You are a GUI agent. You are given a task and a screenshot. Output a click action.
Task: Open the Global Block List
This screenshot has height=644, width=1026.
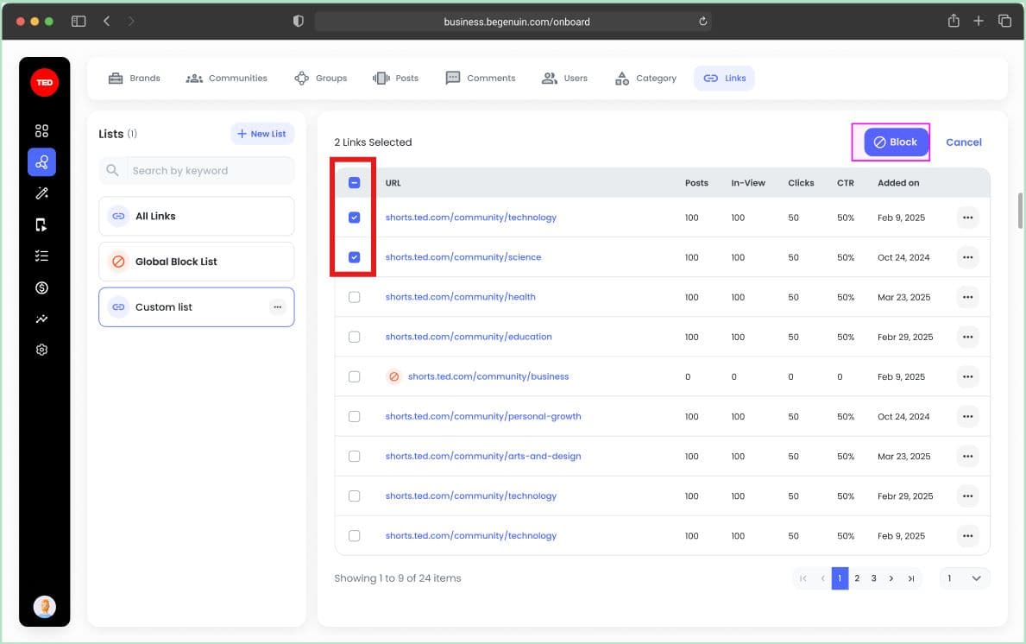[196, 262]
